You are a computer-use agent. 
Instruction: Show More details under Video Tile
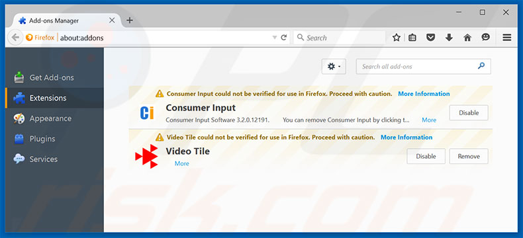[x=182, y=163]
